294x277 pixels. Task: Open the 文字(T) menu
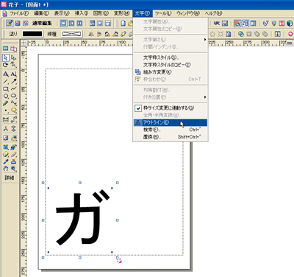[x=143, y=13]
